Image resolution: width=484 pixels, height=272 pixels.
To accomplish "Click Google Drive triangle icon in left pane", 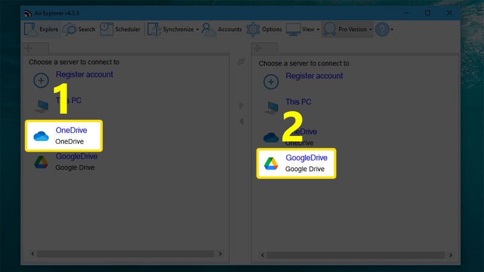I will tap(41, 162).
